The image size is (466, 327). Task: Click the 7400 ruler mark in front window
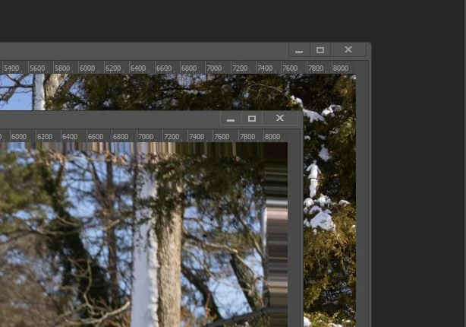tap(197, 137)
